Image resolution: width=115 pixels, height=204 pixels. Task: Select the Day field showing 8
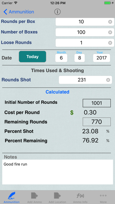80,58
